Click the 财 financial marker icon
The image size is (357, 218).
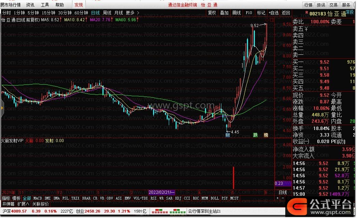(x=228, y=135)
